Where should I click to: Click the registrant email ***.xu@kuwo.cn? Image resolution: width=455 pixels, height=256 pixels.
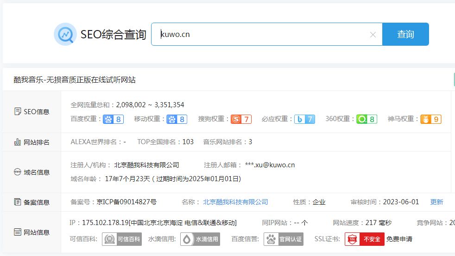[x=270, y=165]
